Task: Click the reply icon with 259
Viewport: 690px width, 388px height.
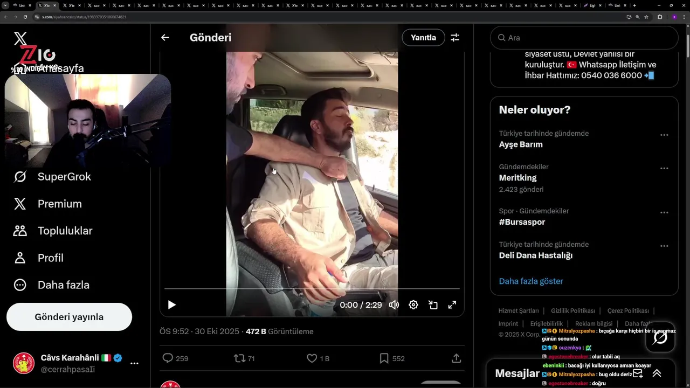Action: 175,358
